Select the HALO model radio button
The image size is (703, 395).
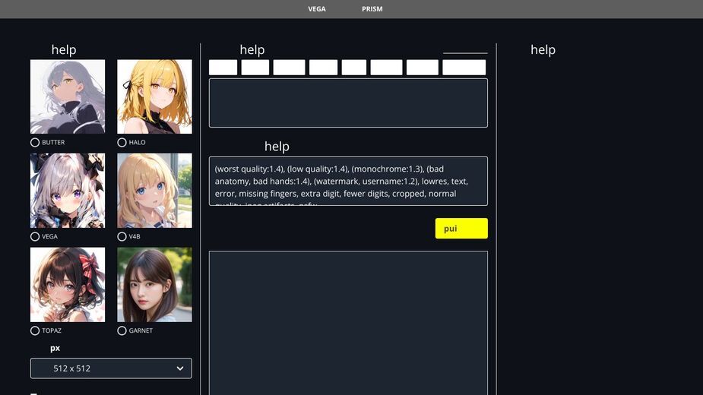coord(122,143)
